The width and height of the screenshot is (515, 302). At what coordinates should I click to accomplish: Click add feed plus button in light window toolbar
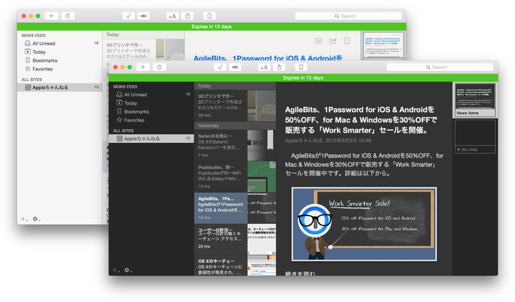pos(51,15)
